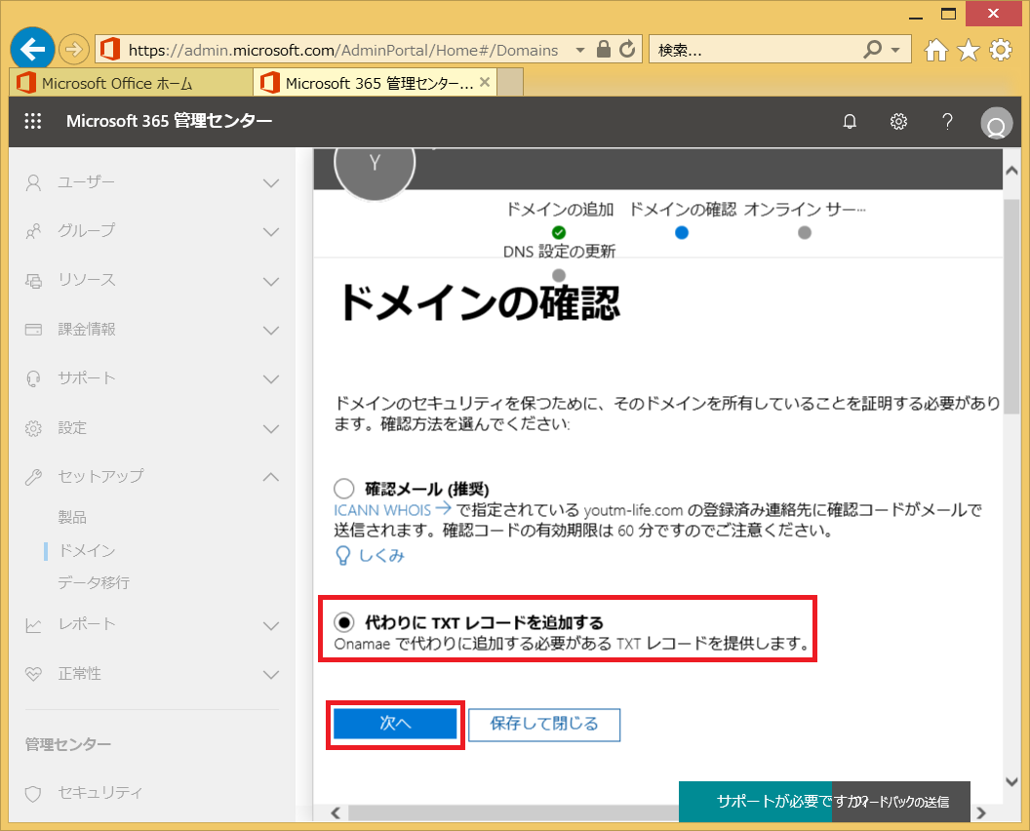1030x831 pixels.
Task: Open the address bar dropdown arrow
Action: [x=580, y=50]
